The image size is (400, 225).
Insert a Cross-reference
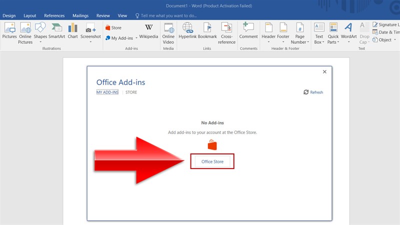(x=226, y=33)
